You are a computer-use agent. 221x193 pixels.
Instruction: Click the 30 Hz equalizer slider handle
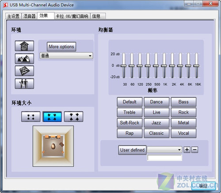124,66
